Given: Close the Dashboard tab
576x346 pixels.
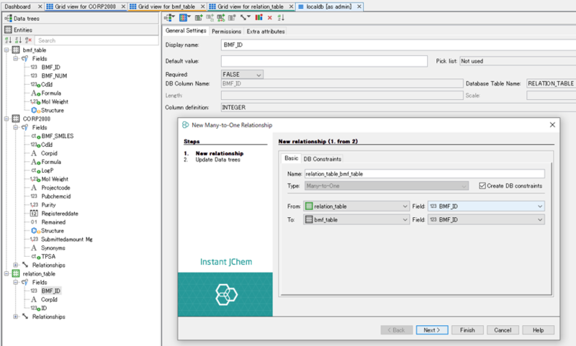Looking at the screenshot, I should click(40, 6).
